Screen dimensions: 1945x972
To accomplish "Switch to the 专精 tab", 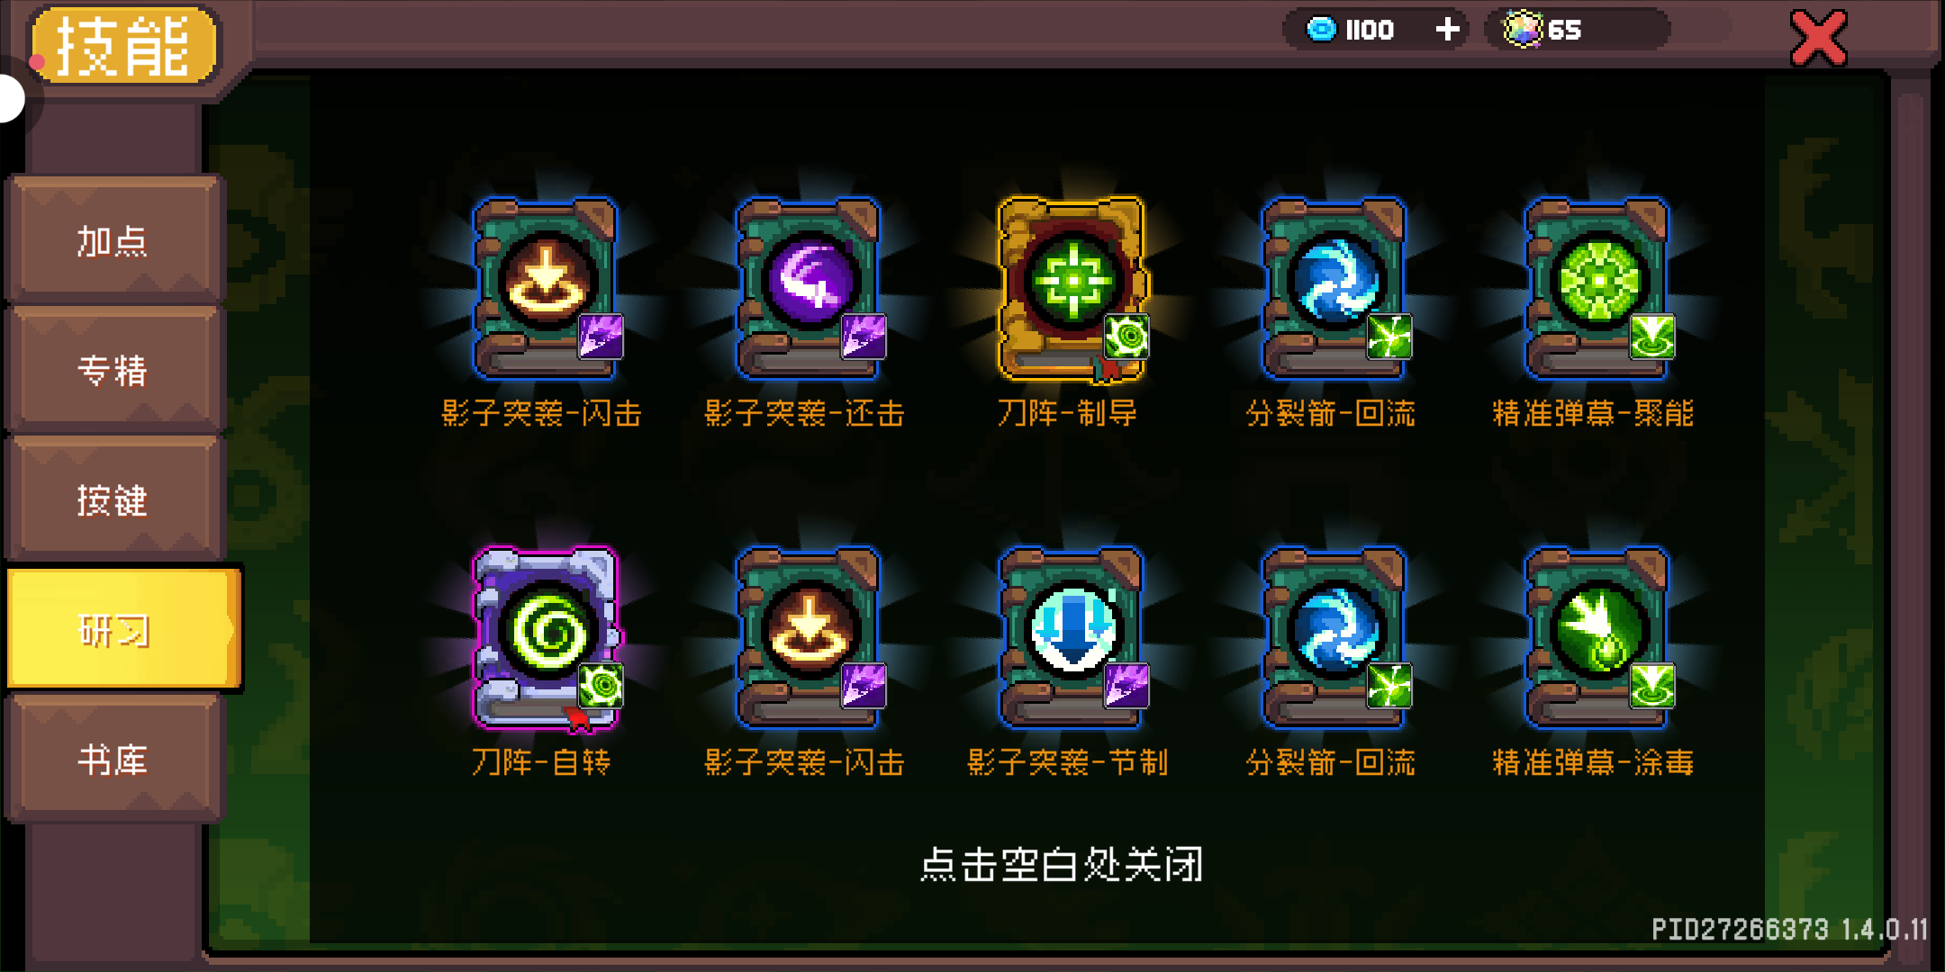I will click(113, 369).
